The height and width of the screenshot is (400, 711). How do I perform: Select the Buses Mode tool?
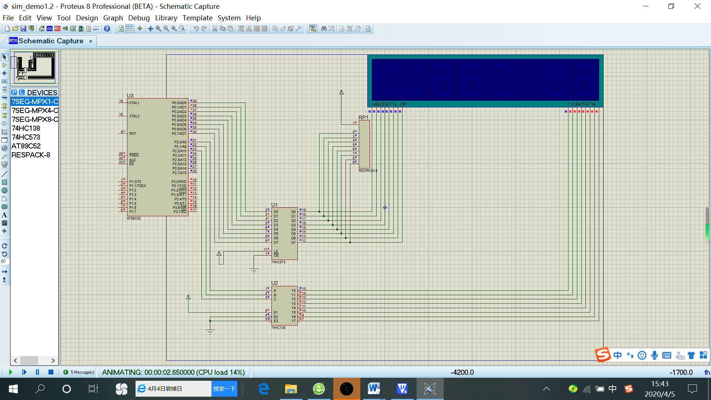click(4, 98)
